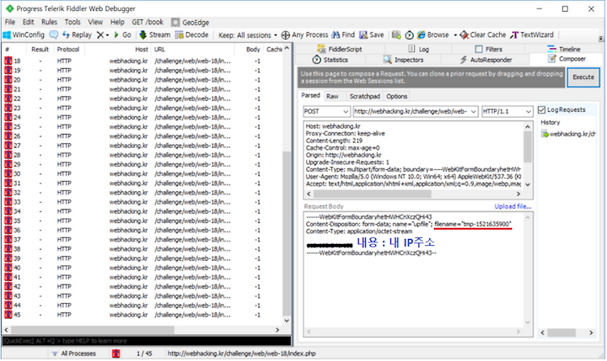
Task: Click in the request headers text area
Action: coord(413,156)
